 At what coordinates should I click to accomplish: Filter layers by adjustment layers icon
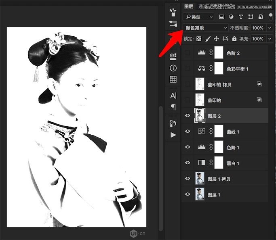point(231,17)
